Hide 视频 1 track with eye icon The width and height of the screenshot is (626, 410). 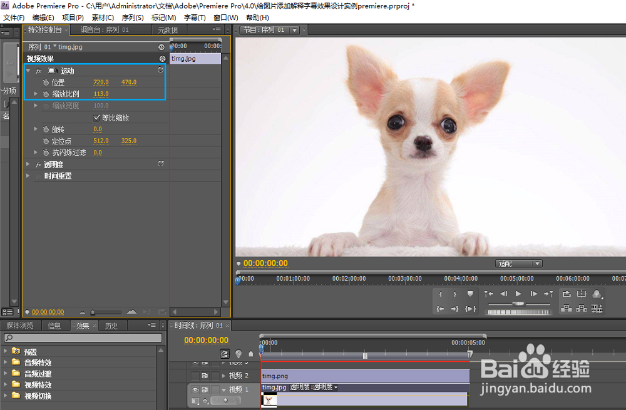195,389
